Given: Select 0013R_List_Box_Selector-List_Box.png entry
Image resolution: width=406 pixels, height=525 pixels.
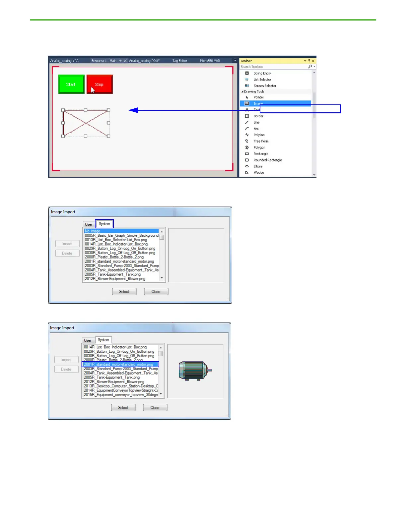Looking at the screenshot, I should click(121, 240).
